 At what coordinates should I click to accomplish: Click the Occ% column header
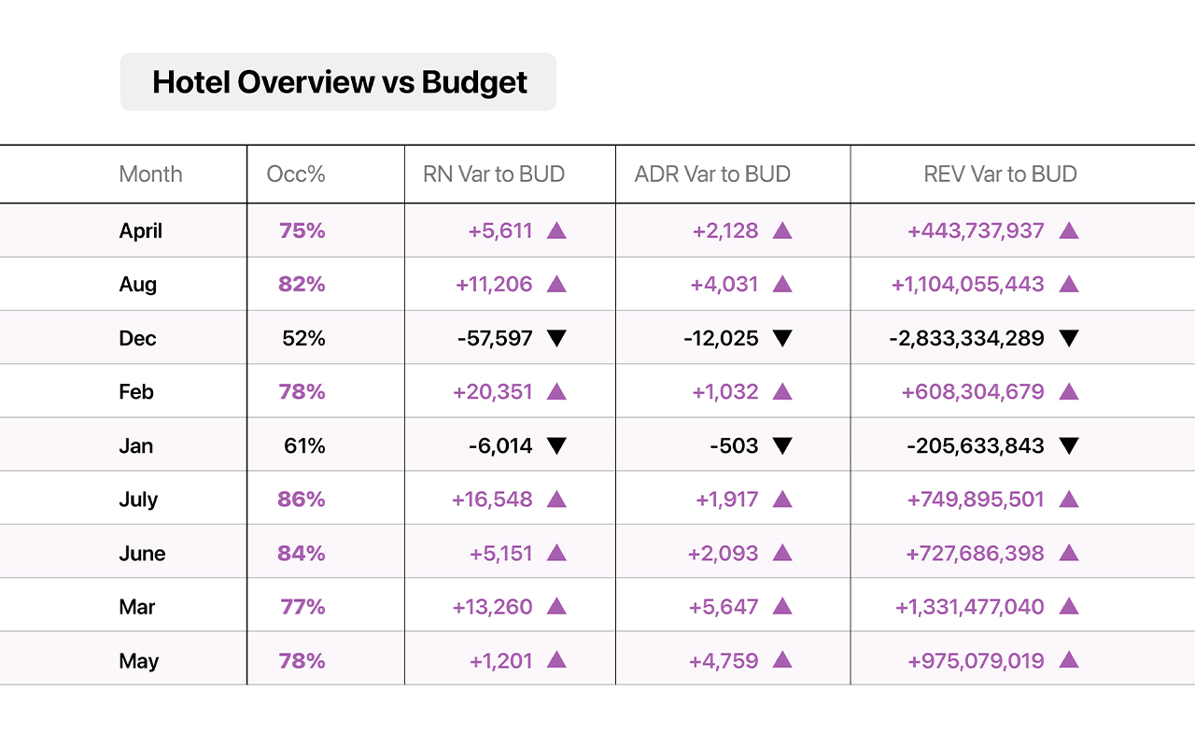tap(296, 175)
